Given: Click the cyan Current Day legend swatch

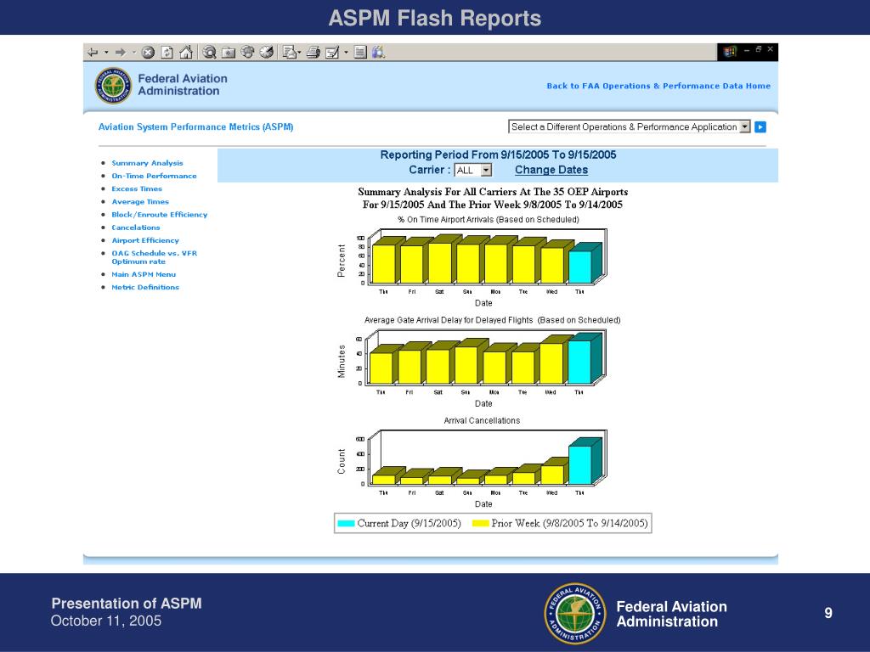Looking at the screenshot, I should (x=346, y=523).
